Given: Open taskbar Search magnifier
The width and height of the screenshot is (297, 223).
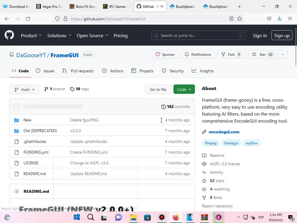Looking at the screenshot, I should click(x=90, y=217).
